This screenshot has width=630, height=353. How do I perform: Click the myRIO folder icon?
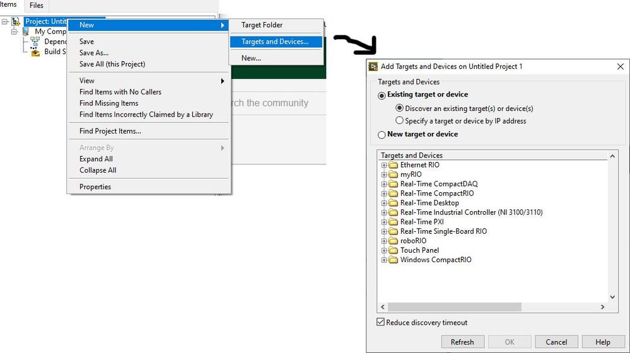[394, 175]
